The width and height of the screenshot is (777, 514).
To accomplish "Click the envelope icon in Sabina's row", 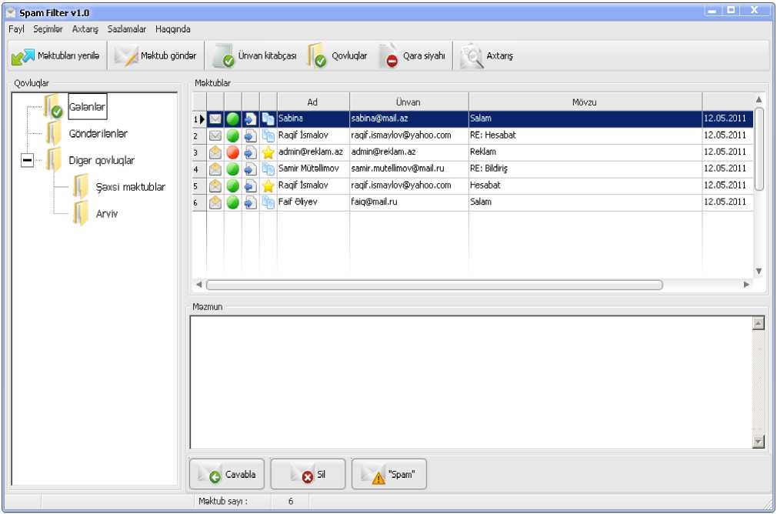I will click(215, 119).
